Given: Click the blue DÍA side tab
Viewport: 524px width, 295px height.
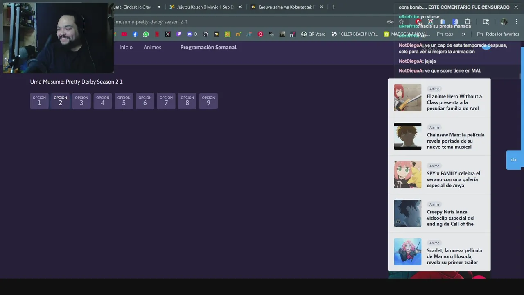Looking at the screenshot, I should tap(514, 160).
